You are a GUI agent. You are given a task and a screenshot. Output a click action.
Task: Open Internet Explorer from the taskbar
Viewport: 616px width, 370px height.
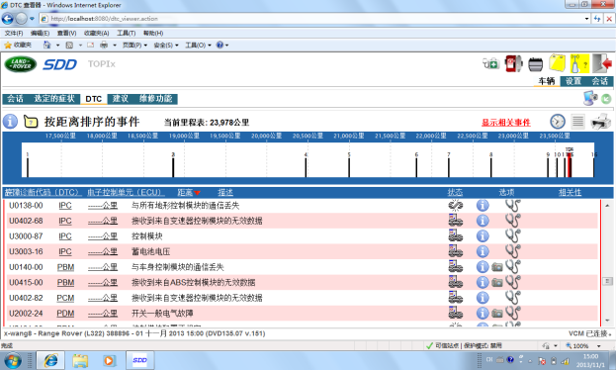[x=50, y=360]
